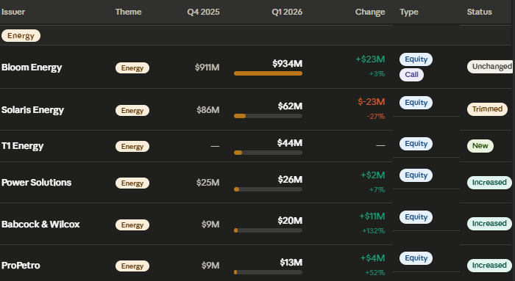515x281 pixels.
Task: Click the Increased badge for Babcock & Wilcox
Action: coord(489,224)
